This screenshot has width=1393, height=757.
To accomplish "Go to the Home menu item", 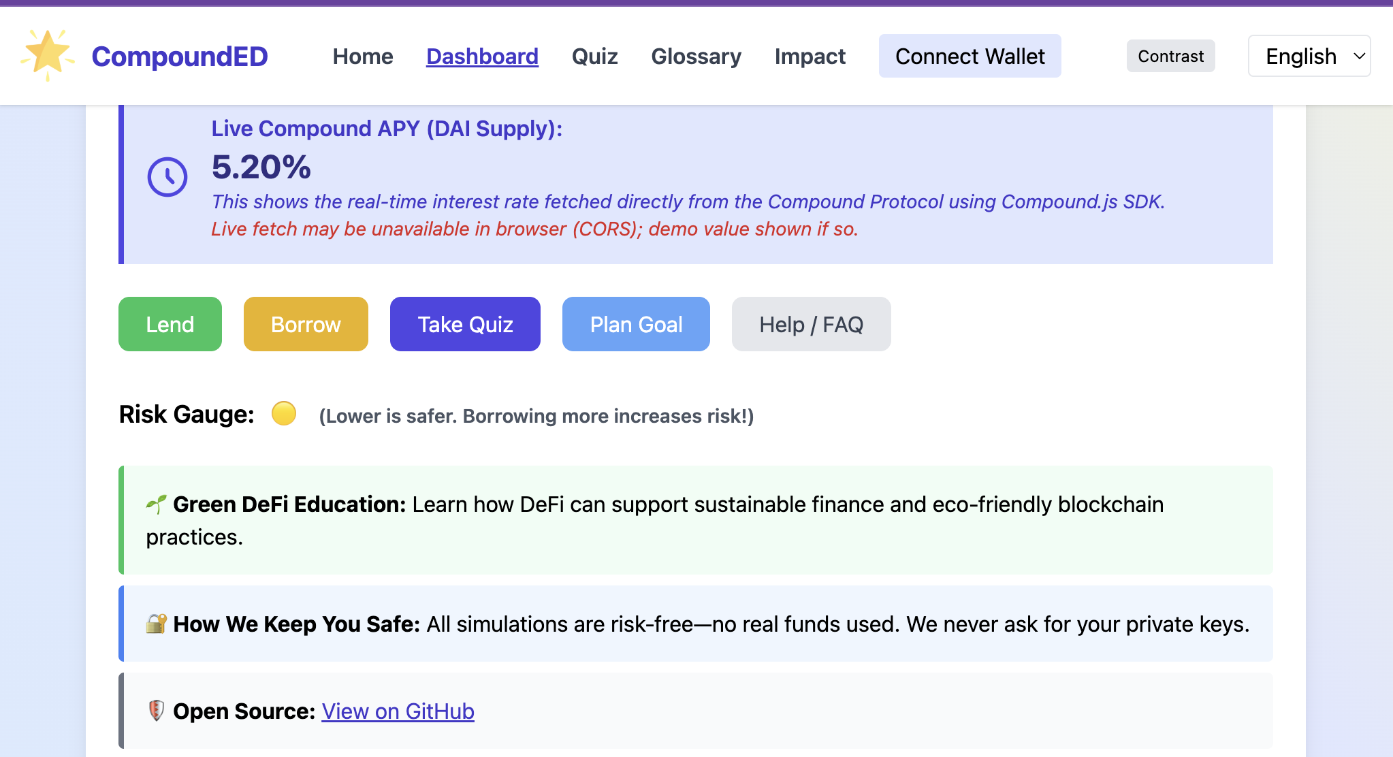I will 363,56.
